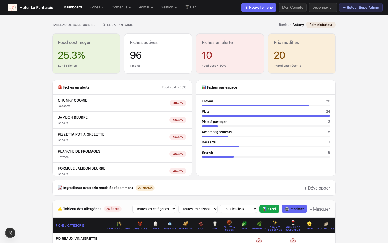The image size is (388, 243).
Task: Open the Contenus dropdown menu
Action: (x=121, y=7)
